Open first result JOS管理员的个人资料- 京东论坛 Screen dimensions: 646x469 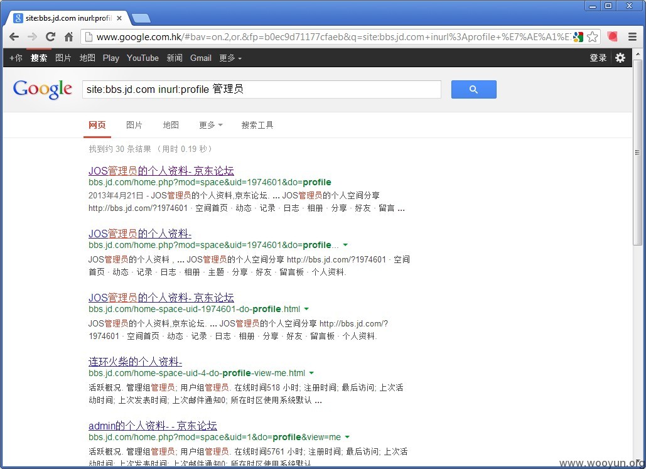(x=161, y=171)
